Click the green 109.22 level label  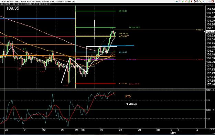point(123,11)
